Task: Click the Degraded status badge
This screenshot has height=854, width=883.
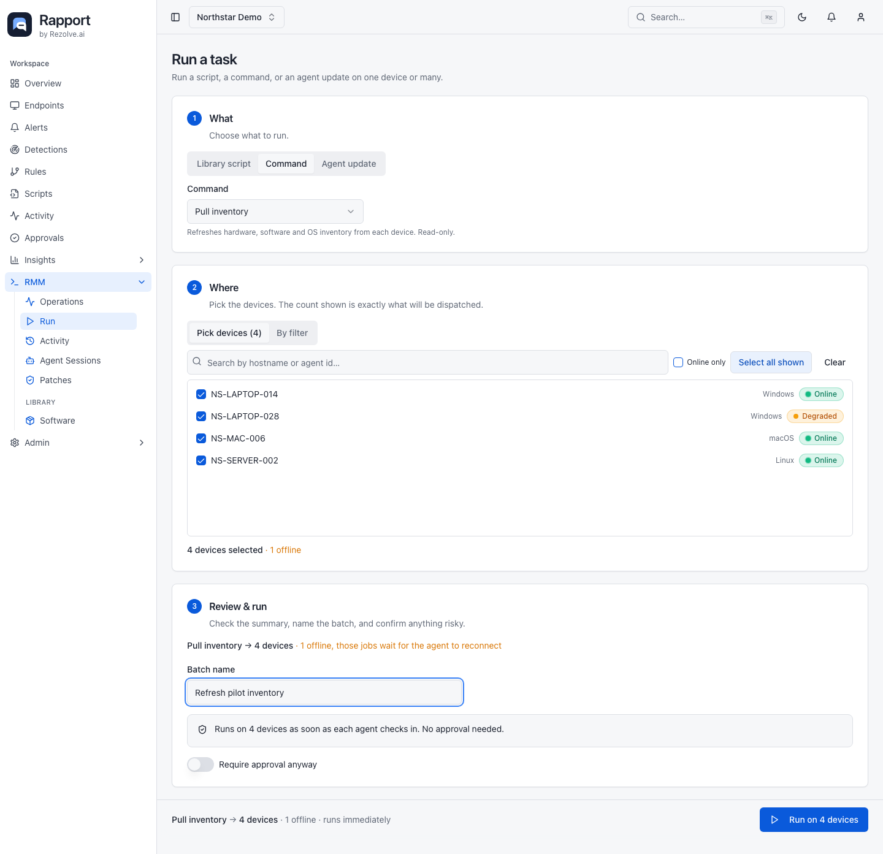Action: pos(815,416)
